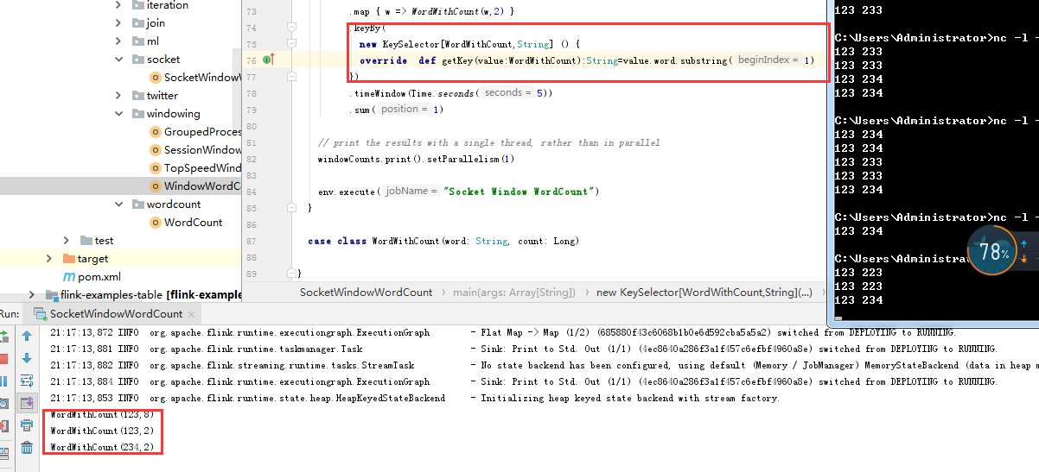Screen dimensions: 1039x472
Task: Toggle soft-wrap in the console
Action: tap(27, 381)
